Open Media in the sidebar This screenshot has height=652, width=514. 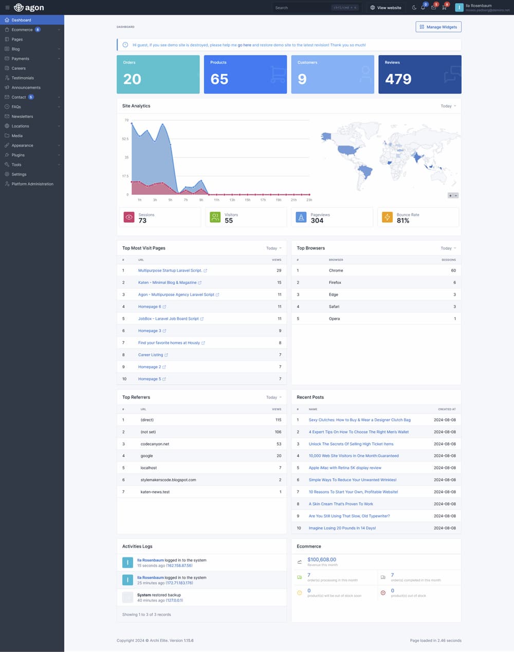click(32, 136)
